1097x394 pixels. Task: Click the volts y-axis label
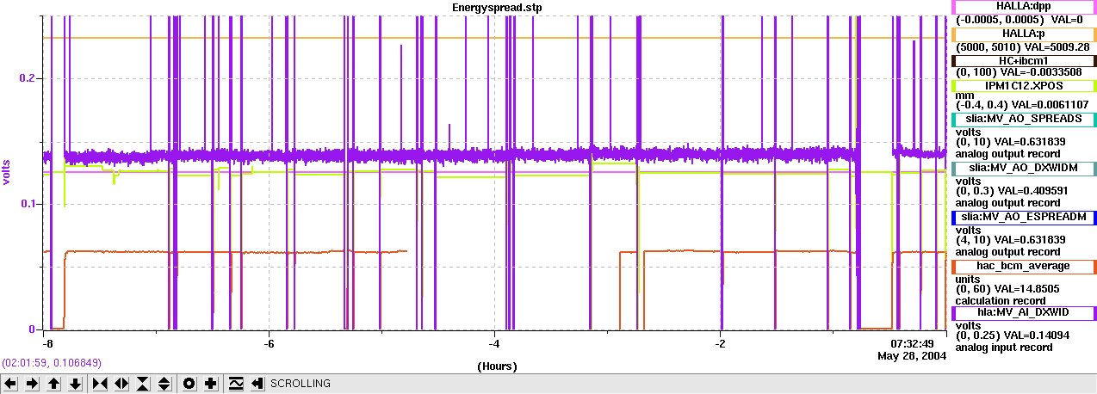pyautogui.click(x=6, y=172)
